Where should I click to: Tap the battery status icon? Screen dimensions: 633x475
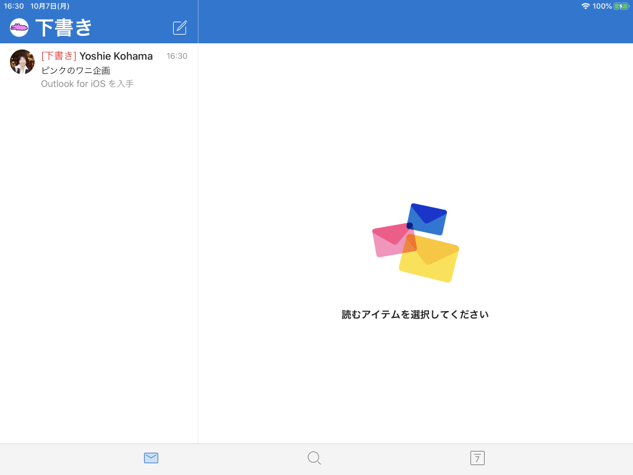(x=621, y=6)
